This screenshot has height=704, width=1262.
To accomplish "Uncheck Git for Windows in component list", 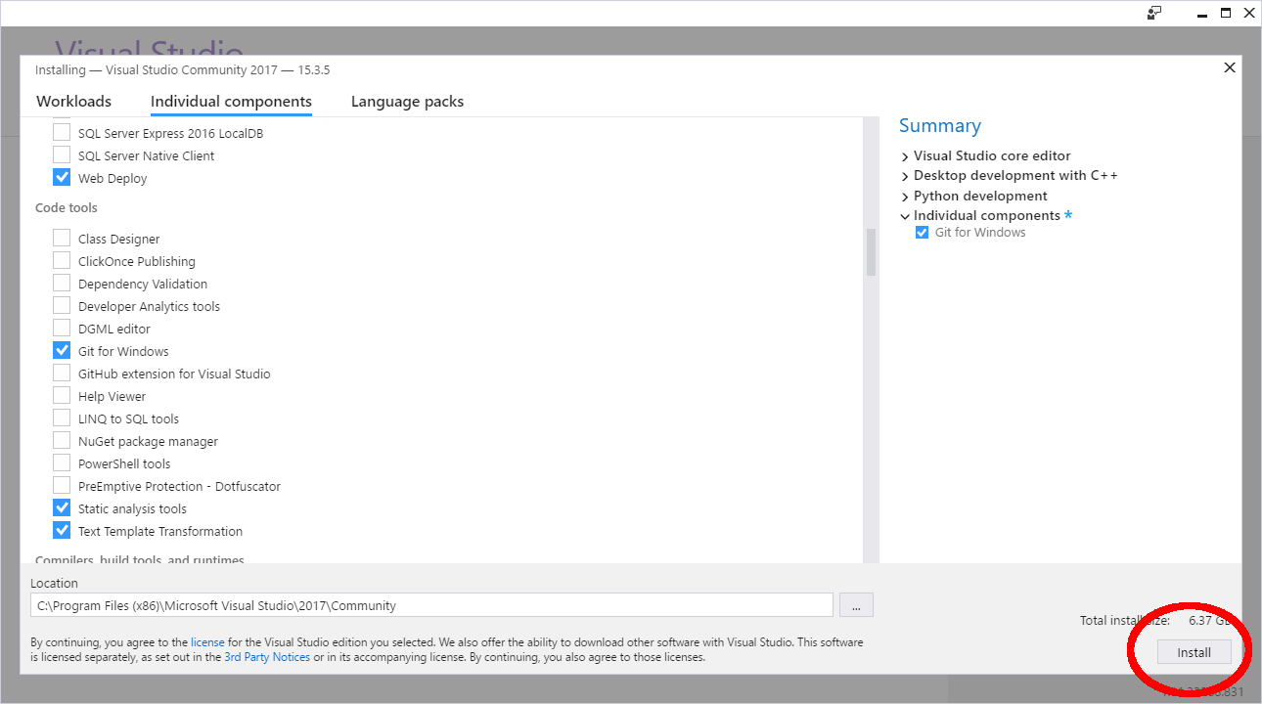I will (62, 351).
